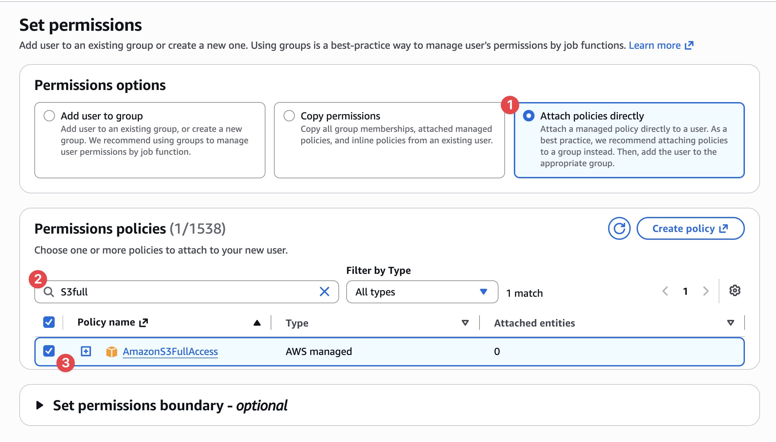Expand Set permissions boundary optional section
The height and width of the screenshot is (442, 776).
click(x=40, y=405)
